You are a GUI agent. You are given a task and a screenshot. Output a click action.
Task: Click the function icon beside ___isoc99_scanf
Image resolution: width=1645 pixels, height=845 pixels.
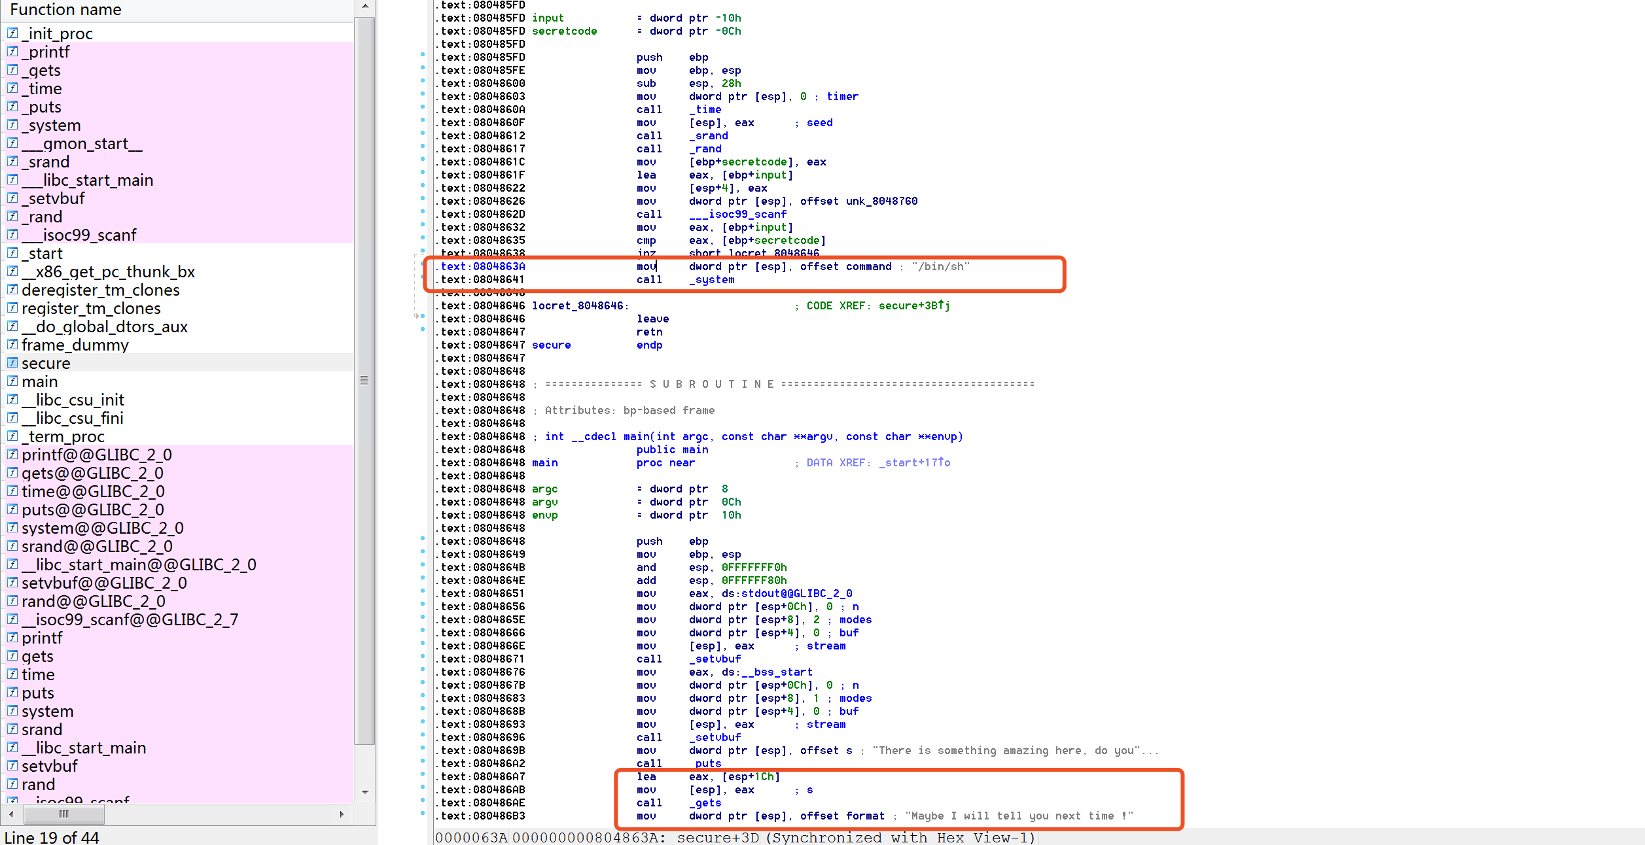pyautogui.click(x=12, y=234)
